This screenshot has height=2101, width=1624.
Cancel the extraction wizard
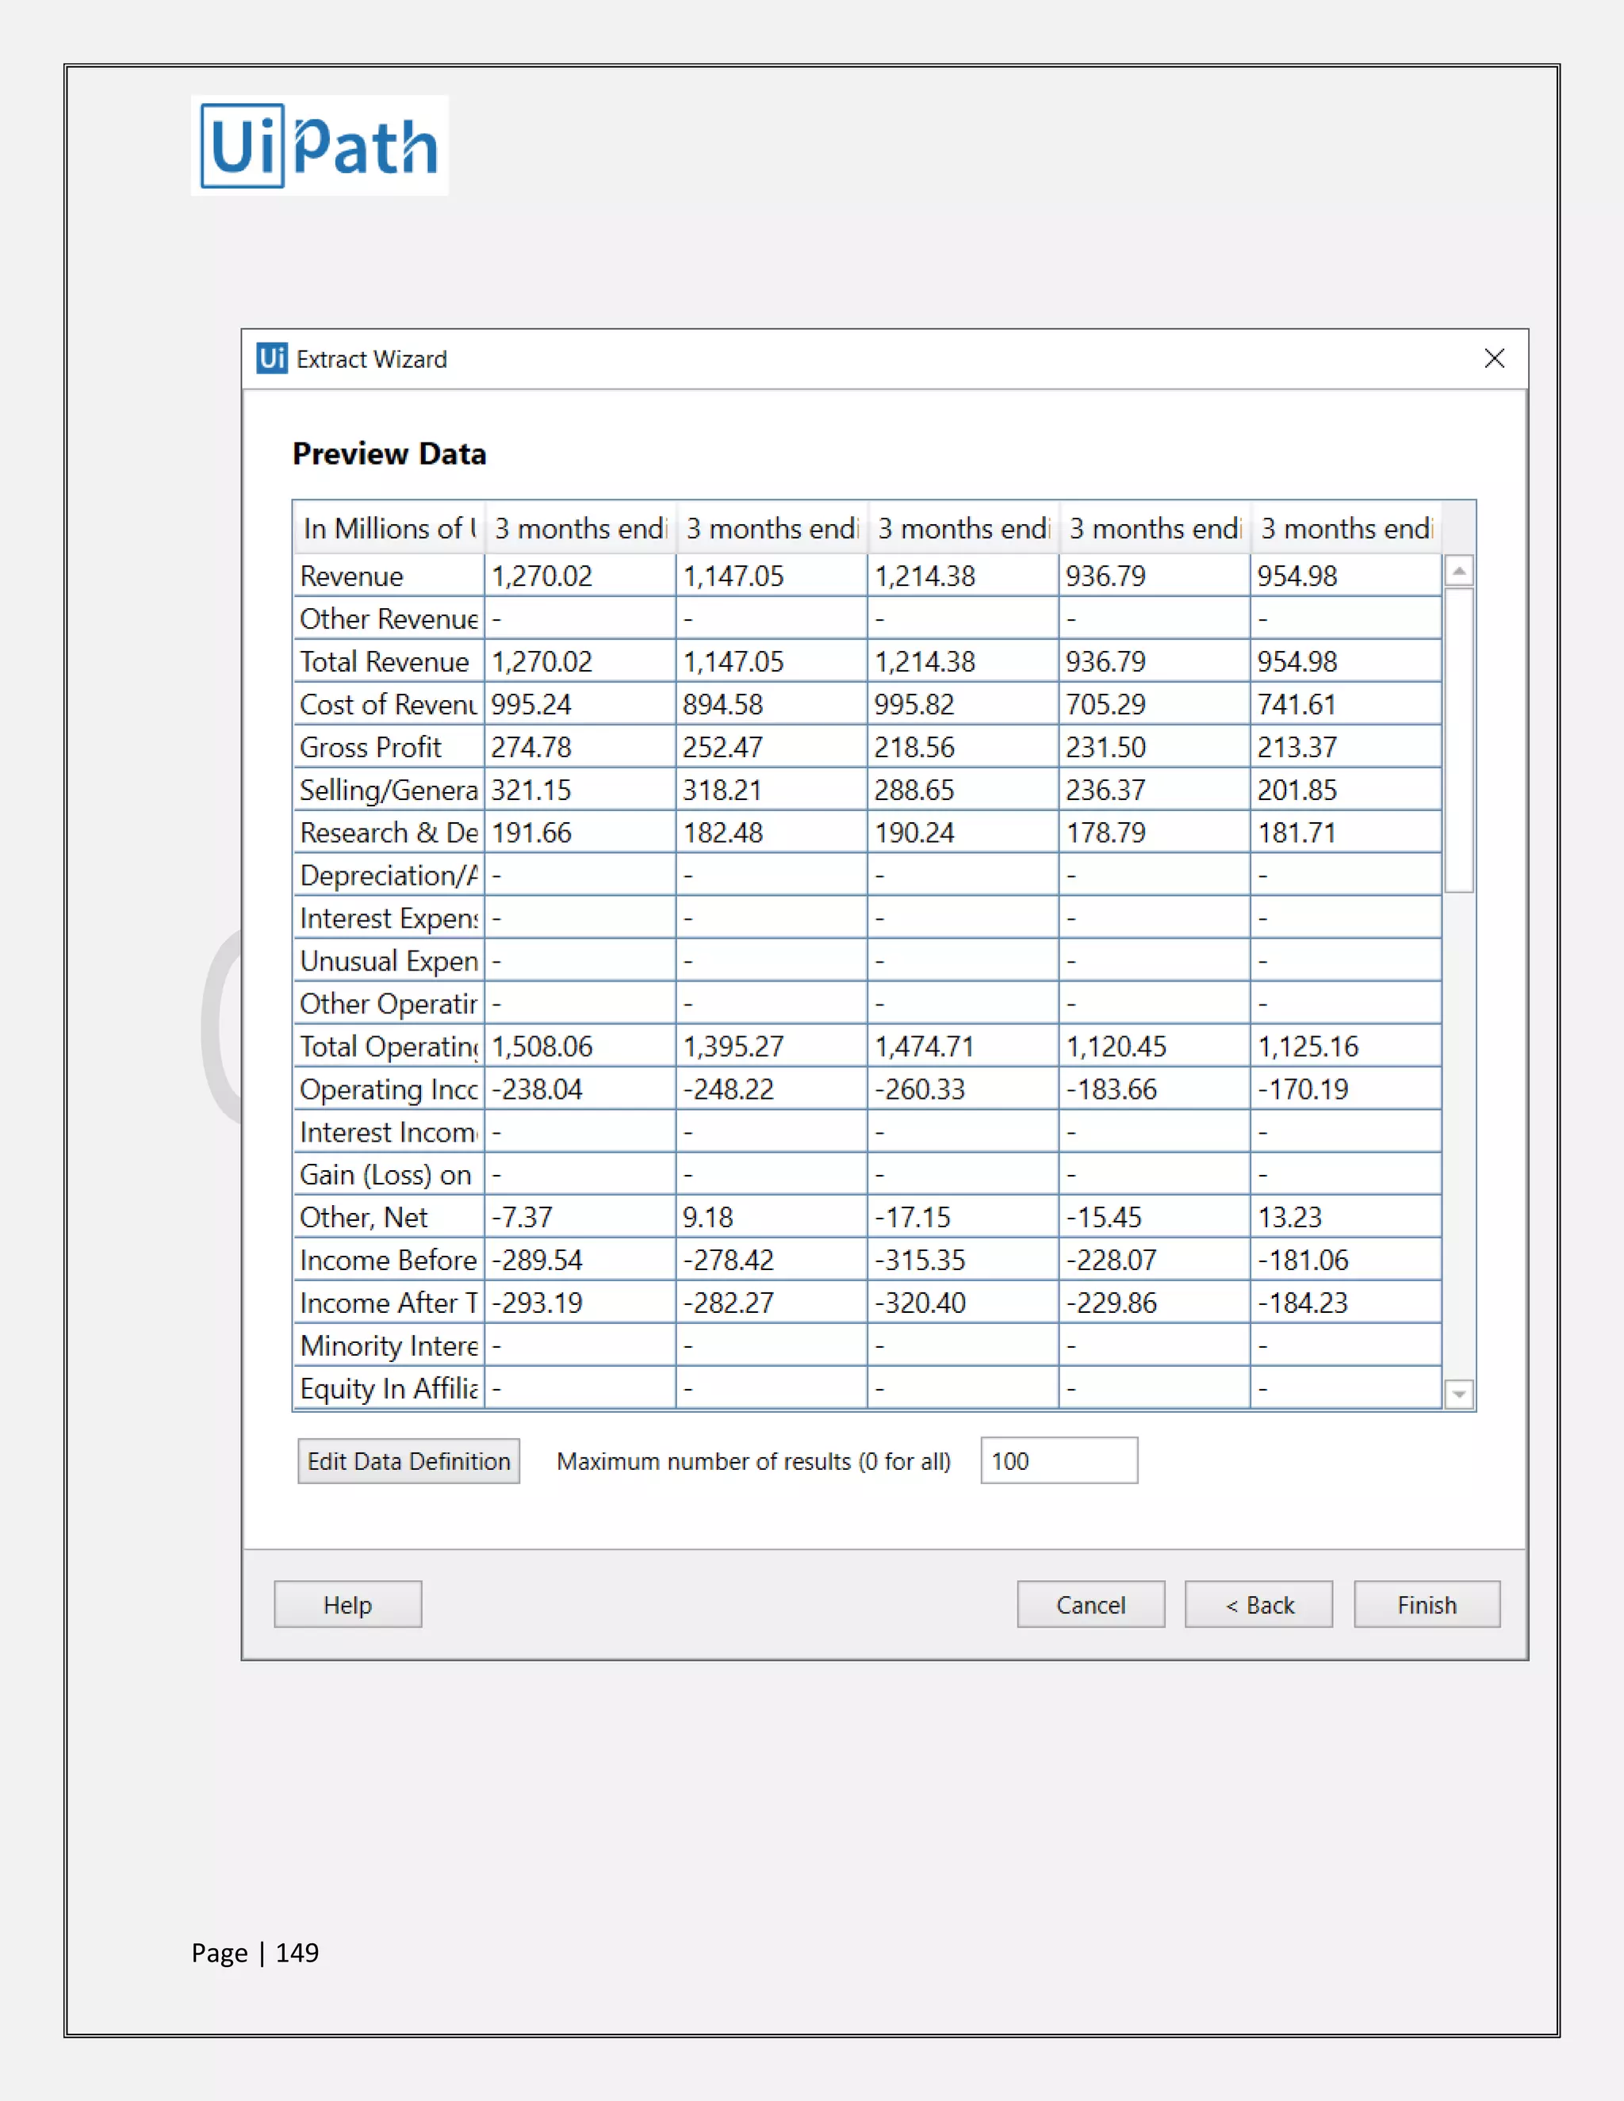(1090, 1605)
